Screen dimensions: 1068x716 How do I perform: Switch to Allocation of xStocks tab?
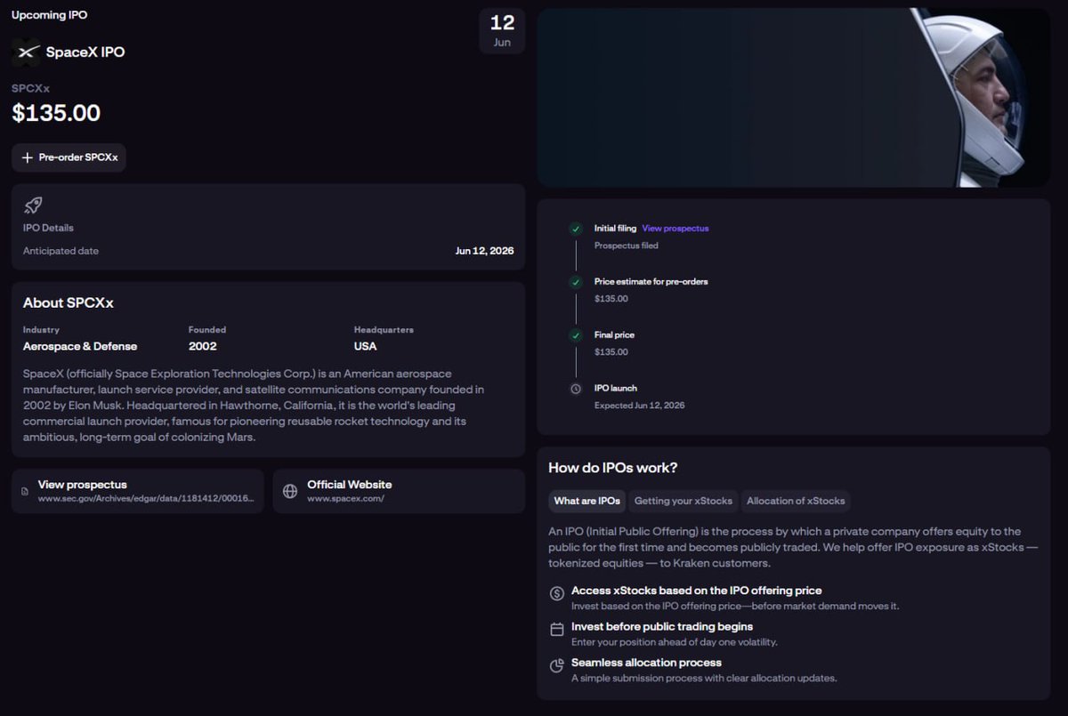[x=796, y=501]
